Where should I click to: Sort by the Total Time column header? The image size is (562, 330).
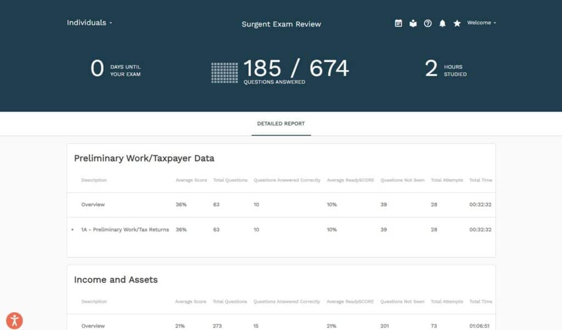[480, 180]
